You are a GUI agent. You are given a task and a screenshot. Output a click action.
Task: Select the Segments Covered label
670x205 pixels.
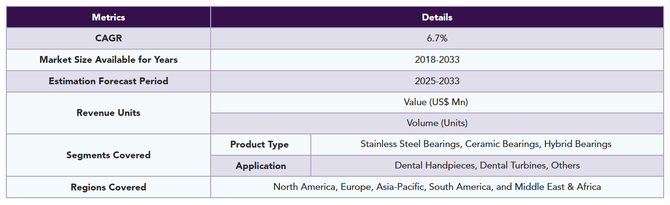pyautogui.click(x=108, y=155)
